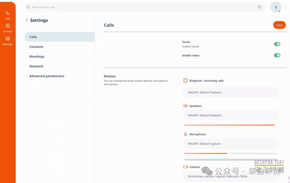Go back using the Settings back arrow
Viewport: 290px width, 183px height.
(27, 20)
